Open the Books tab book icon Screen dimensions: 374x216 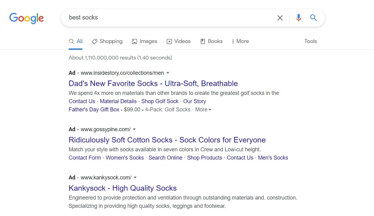(203, 41)
